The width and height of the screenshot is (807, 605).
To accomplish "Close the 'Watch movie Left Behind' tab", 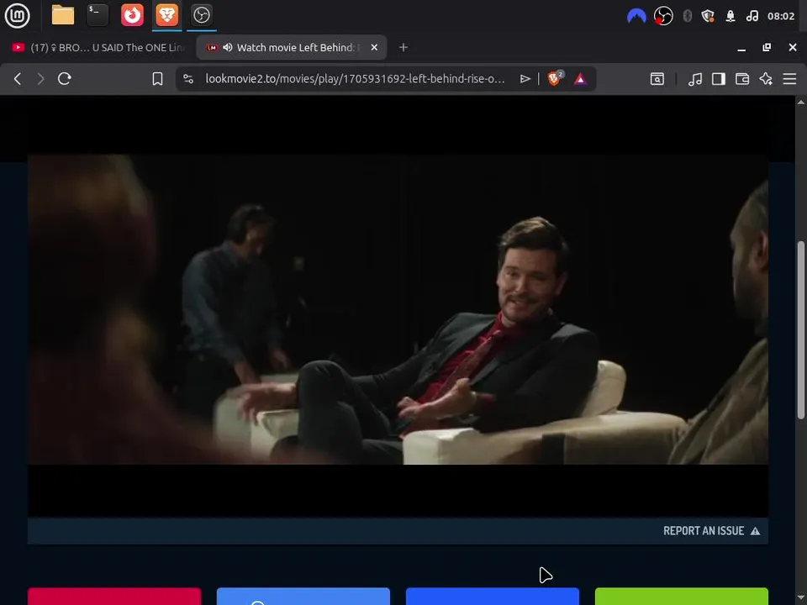I will pos(374,47).
